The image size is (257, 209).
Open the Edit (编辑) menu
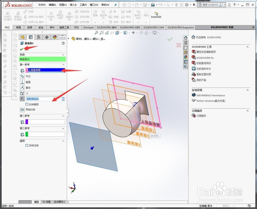click(52, 5)
